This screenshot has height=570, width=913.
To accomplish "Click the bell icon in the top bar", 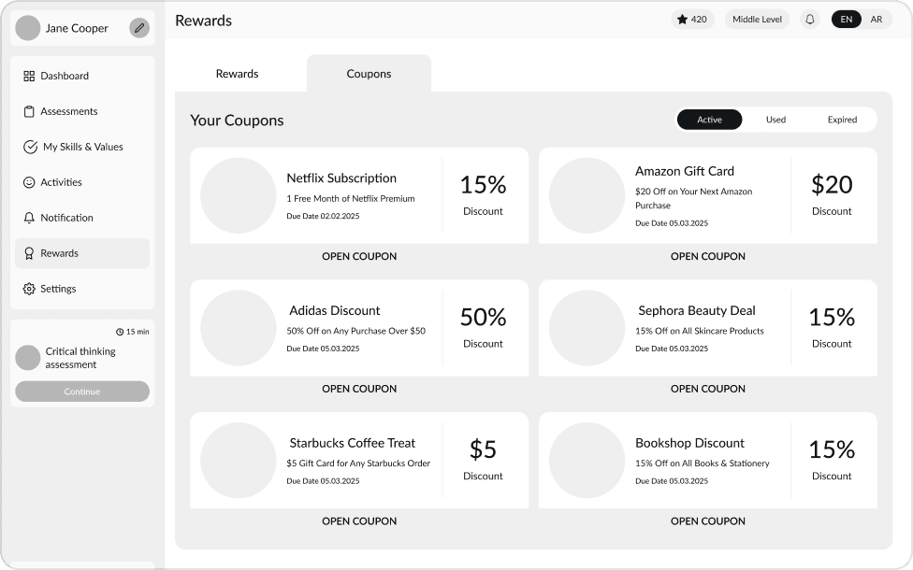I will pyautogui.click(x=810, y=19).
